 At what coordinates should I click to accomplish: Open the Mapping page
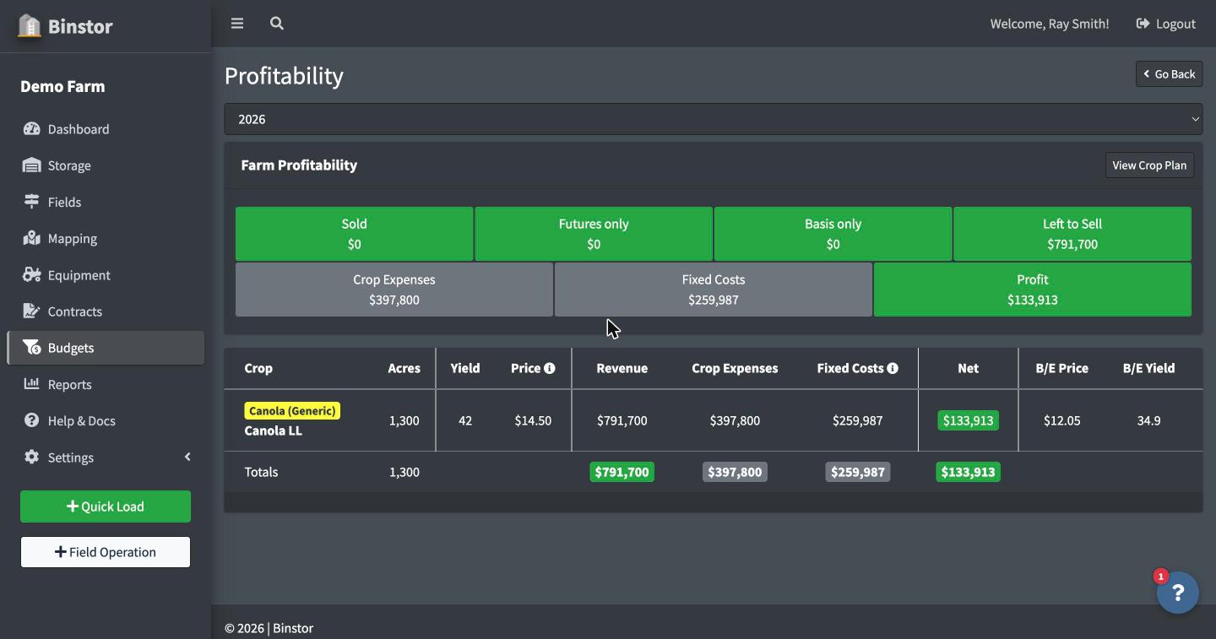106,238
